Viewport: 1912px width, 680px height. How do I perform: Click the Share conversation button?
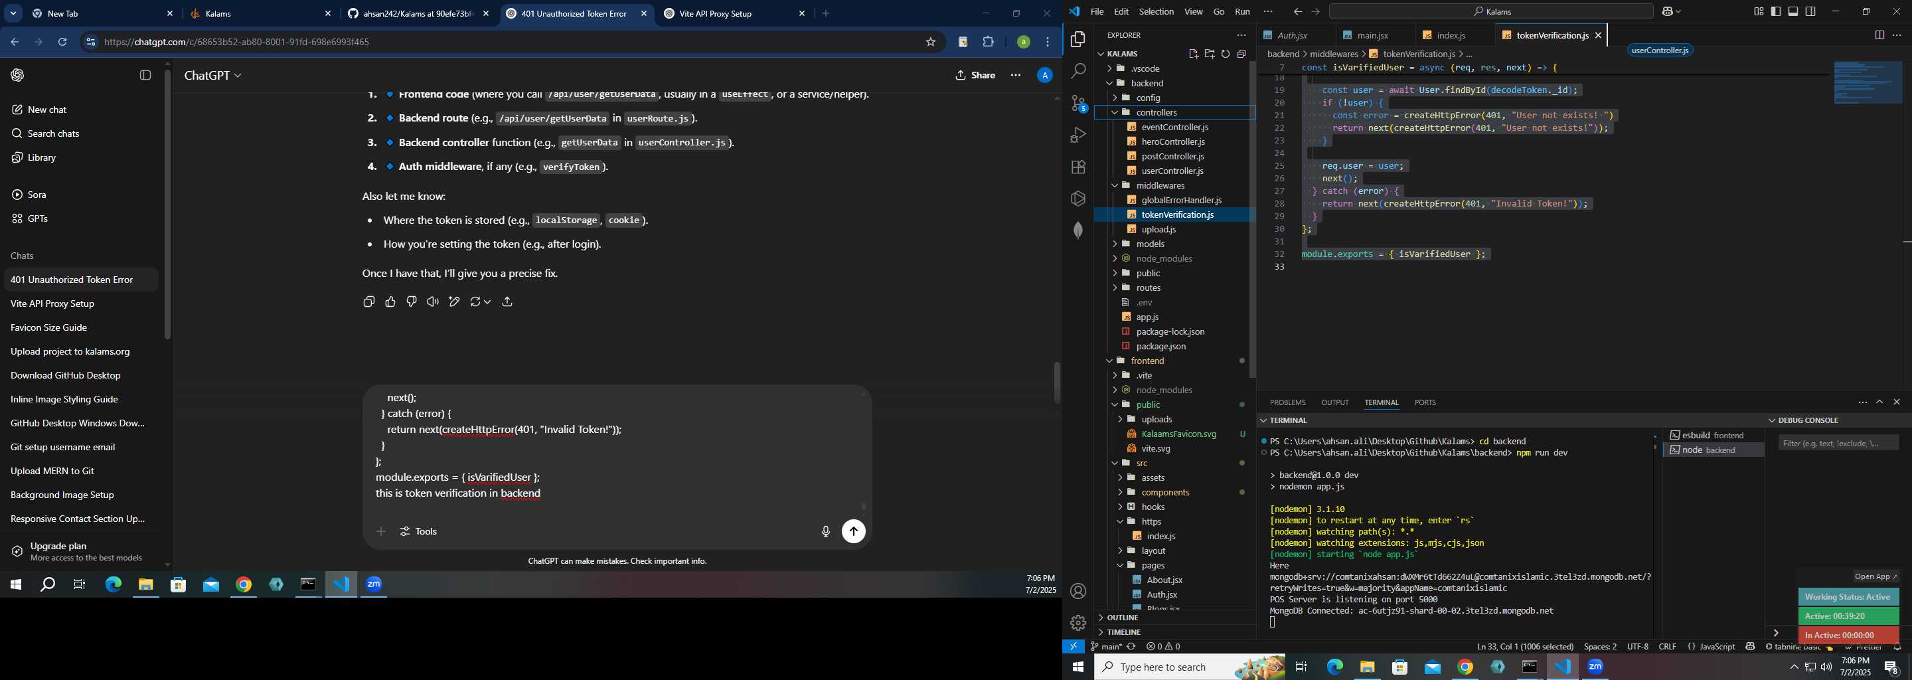[x=975, y=76]
